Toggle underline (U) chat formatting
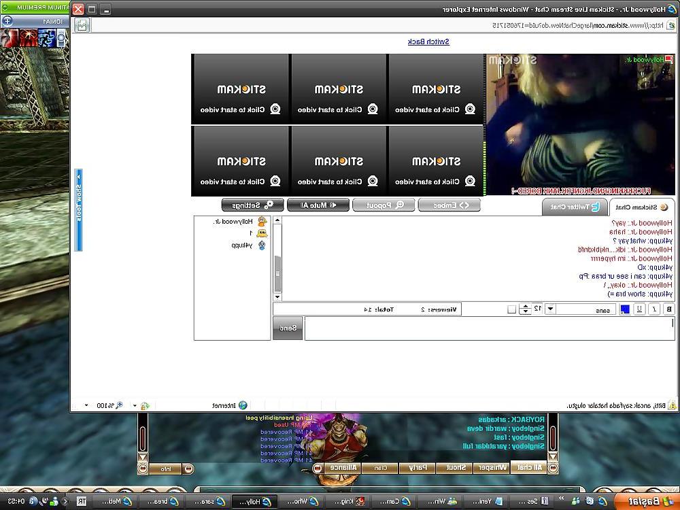 pyautogui.click(x=639, y=309)
